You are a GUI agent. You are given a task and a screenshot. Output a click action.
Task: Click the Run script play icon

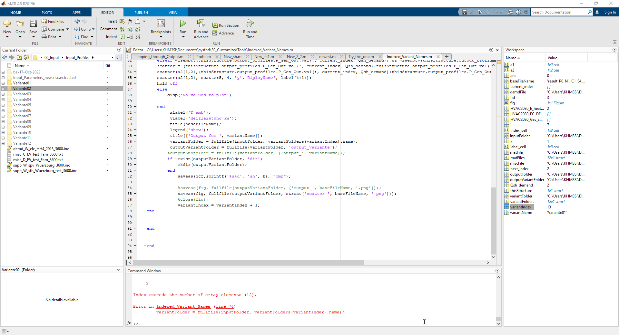pos(183,24)
